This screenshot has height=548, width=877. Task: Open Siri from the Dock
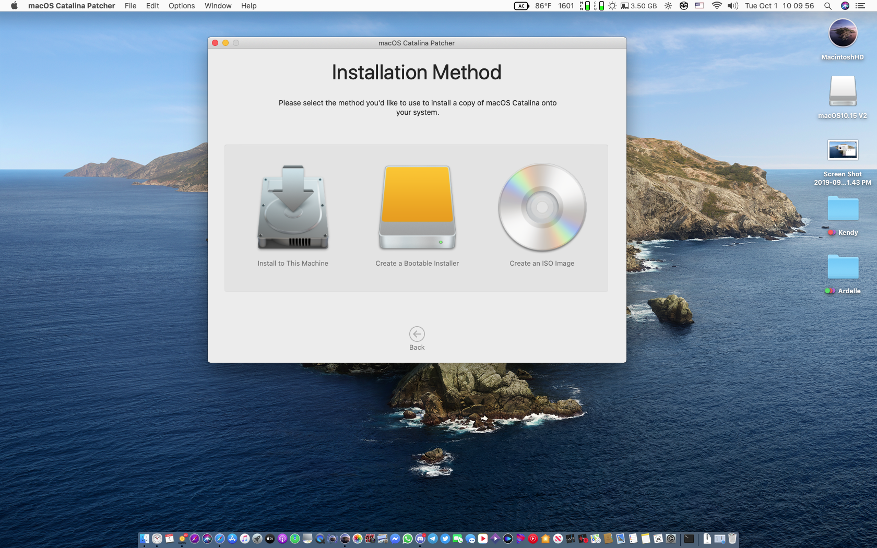207,539
